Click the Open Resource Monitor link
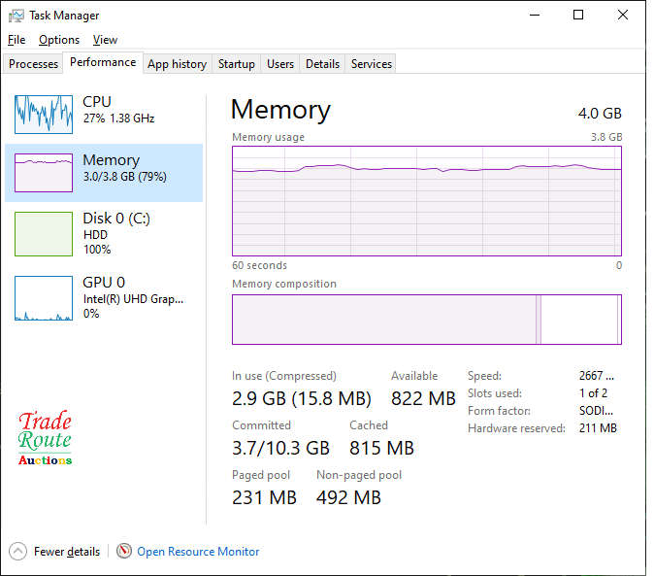654x576 pixels. coord(198,551)
